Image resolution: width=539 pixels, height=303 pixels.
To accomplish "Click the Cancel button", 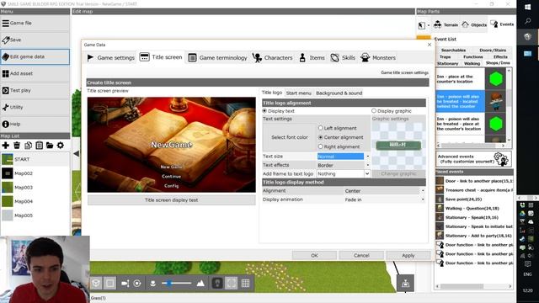I will [x=361, y=255].
